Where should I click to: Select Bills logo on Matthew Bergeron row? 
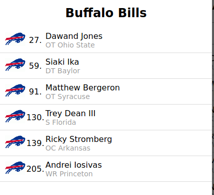point(15,90)
